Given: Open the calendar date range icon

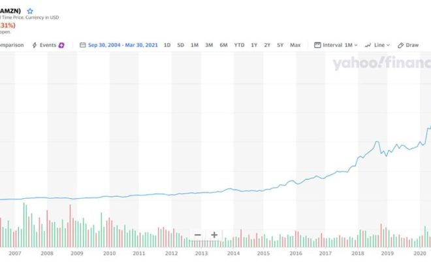Looking at the screenshot, I should point(82,45).
